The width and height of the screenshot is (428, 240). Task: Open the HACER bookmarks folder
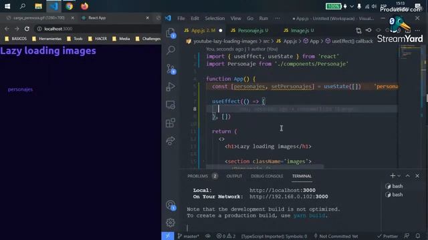coord(98,39)
